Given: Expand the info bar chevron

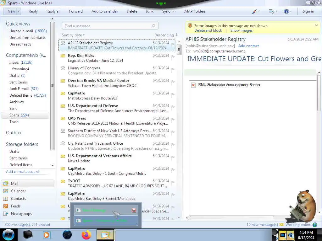Looking at the screenshot, I should pyautogui.click(x=316, y=25).
